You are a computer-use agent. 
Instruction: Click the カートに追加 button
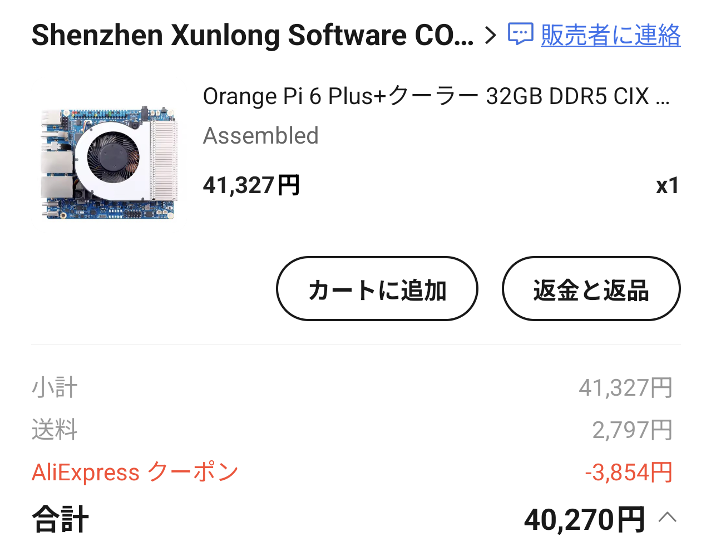point(377,288)
